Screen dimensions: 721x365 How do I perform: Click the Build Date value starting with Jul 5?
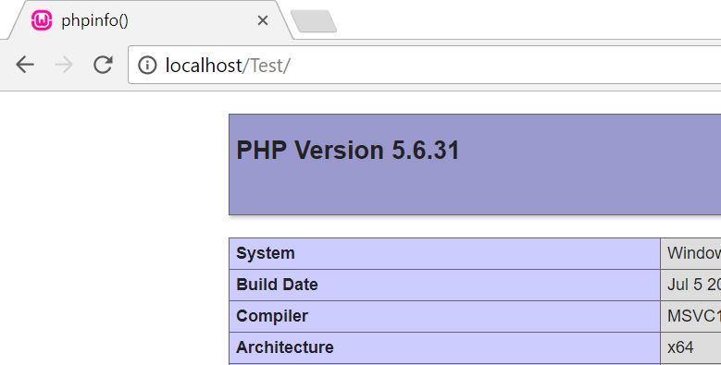click(x=690, y=285)
